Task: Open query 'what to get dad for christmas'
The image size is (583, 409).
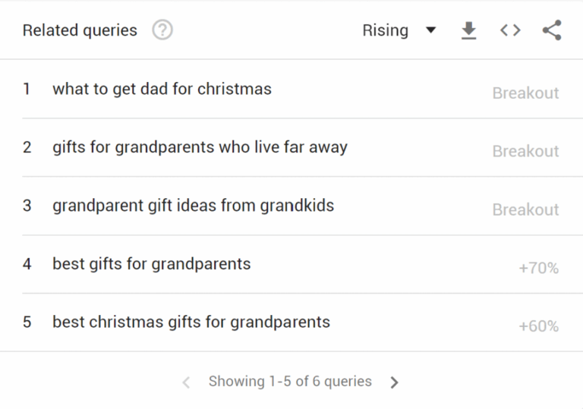Action: (162, 89)
